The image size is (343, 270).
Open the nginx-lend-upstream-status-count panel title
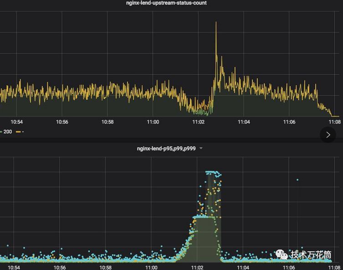[166, 3]
